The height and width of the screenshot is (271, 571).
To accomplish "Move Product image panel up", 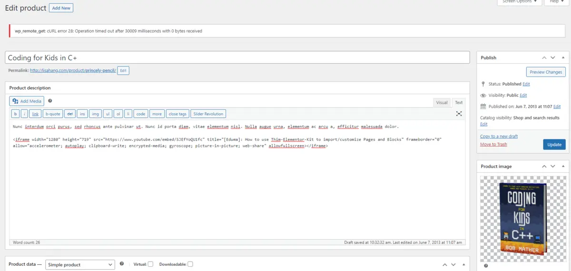I will tap(544, 166).
